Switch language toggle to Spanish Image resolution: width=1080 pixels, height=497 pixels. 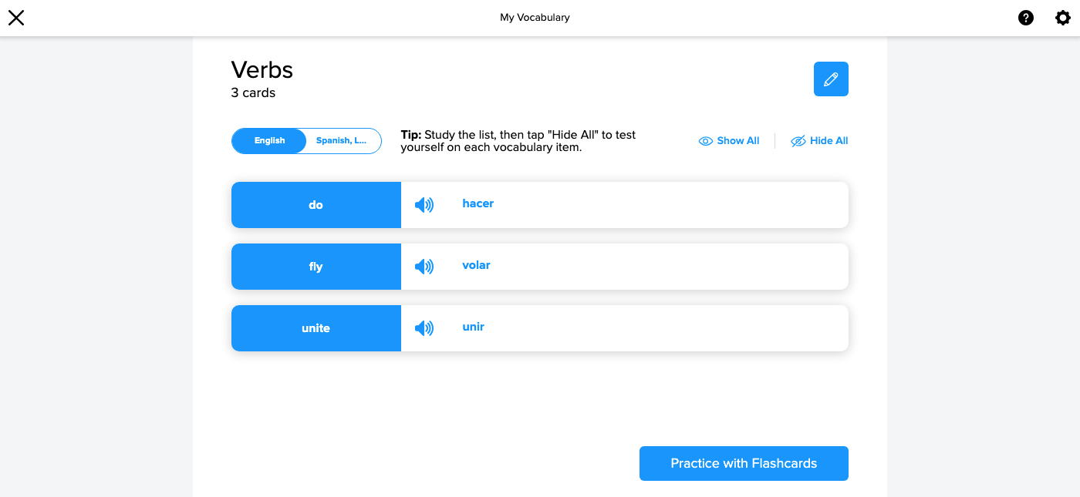(343, 141)
